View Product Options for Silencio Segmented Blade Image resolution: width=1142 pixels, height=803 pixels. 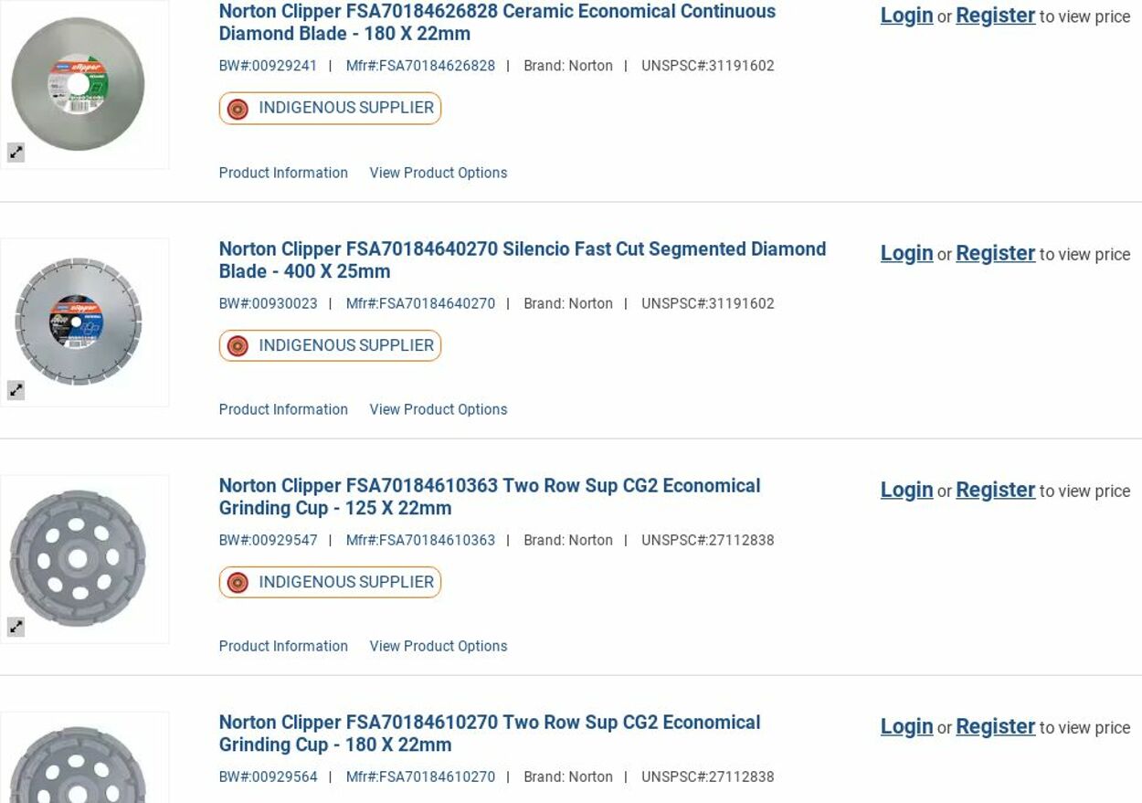coord(438,409)
